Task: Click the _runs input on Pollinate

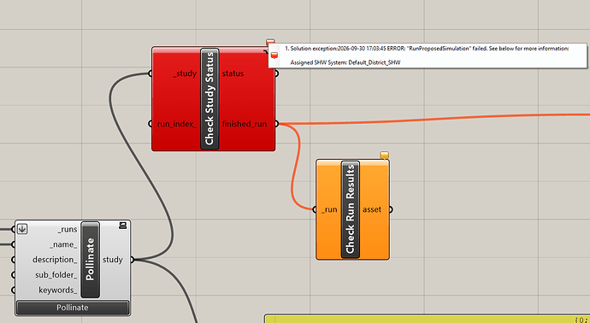Action: (x=68, y=229)
